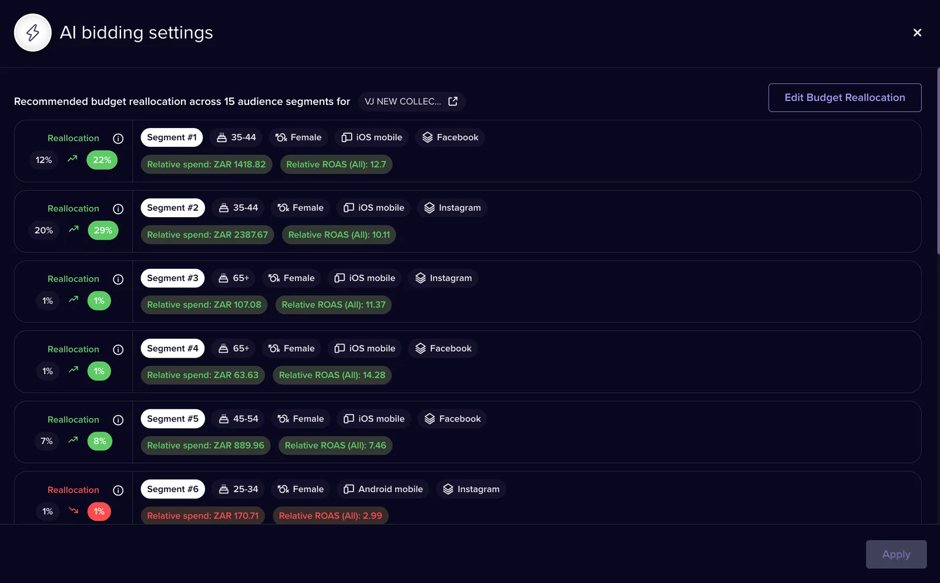Click the Instagram layers icon in Segment #2

click(429, 208)
